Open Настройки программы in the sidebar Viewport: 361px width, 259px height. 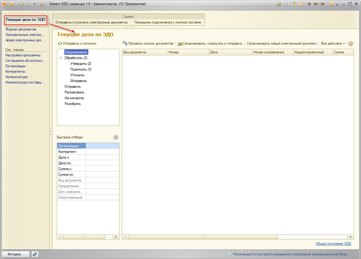(23, 55)
